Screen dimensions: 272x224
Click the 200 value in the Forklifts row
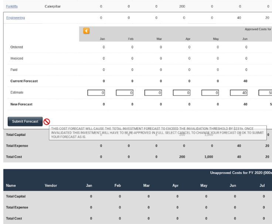(182, 6)
